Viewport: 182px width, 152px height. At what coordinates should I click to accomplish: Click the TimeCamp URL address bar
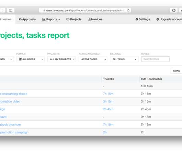point(85,10)
